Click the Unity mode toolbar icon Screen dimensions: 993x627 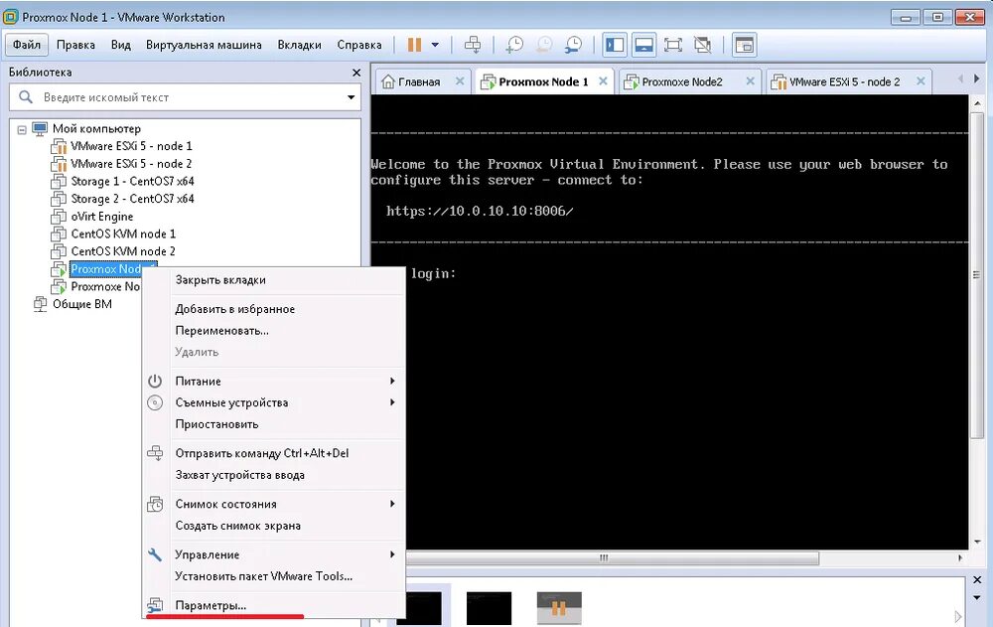pyautogui.click(x=702, y=45)
